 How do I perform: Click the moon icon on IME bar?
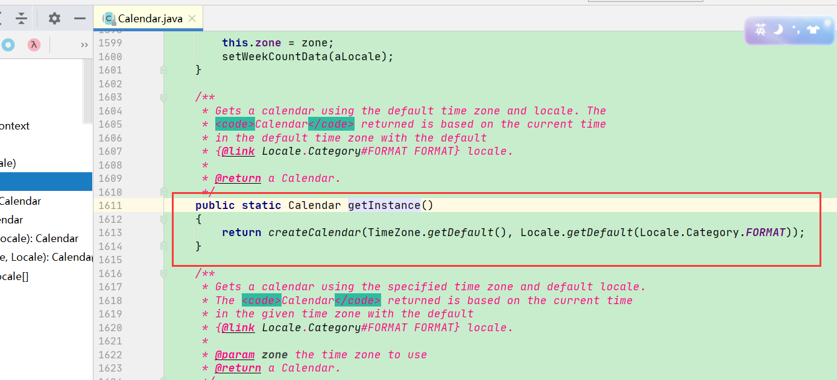coord(778,29)
